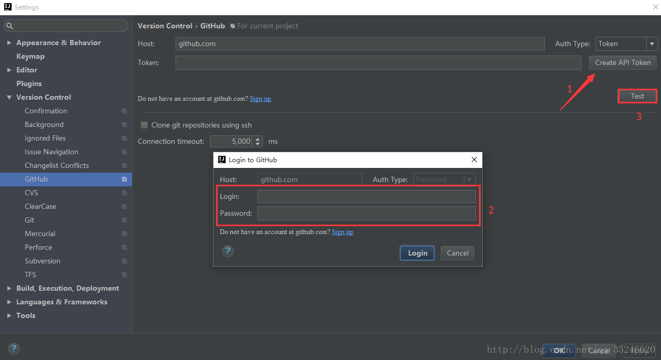Viewport: 661px width, 360px height.
Task: Click 'For current project' copy icon in breadcrumb
Action: [x=232, y=26]
